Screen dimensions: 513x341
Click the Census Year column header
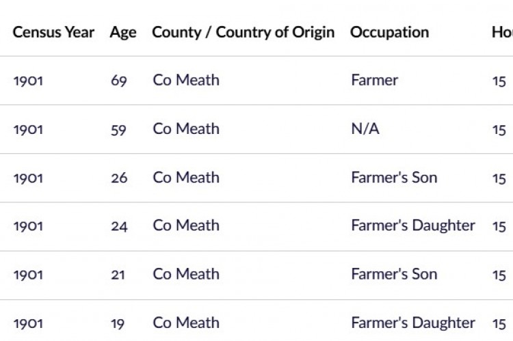[x=53, y=32]
